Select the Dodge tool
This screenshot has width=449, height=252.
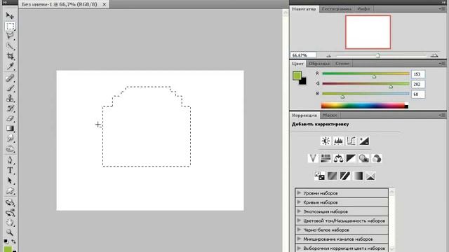click(10, 149)
